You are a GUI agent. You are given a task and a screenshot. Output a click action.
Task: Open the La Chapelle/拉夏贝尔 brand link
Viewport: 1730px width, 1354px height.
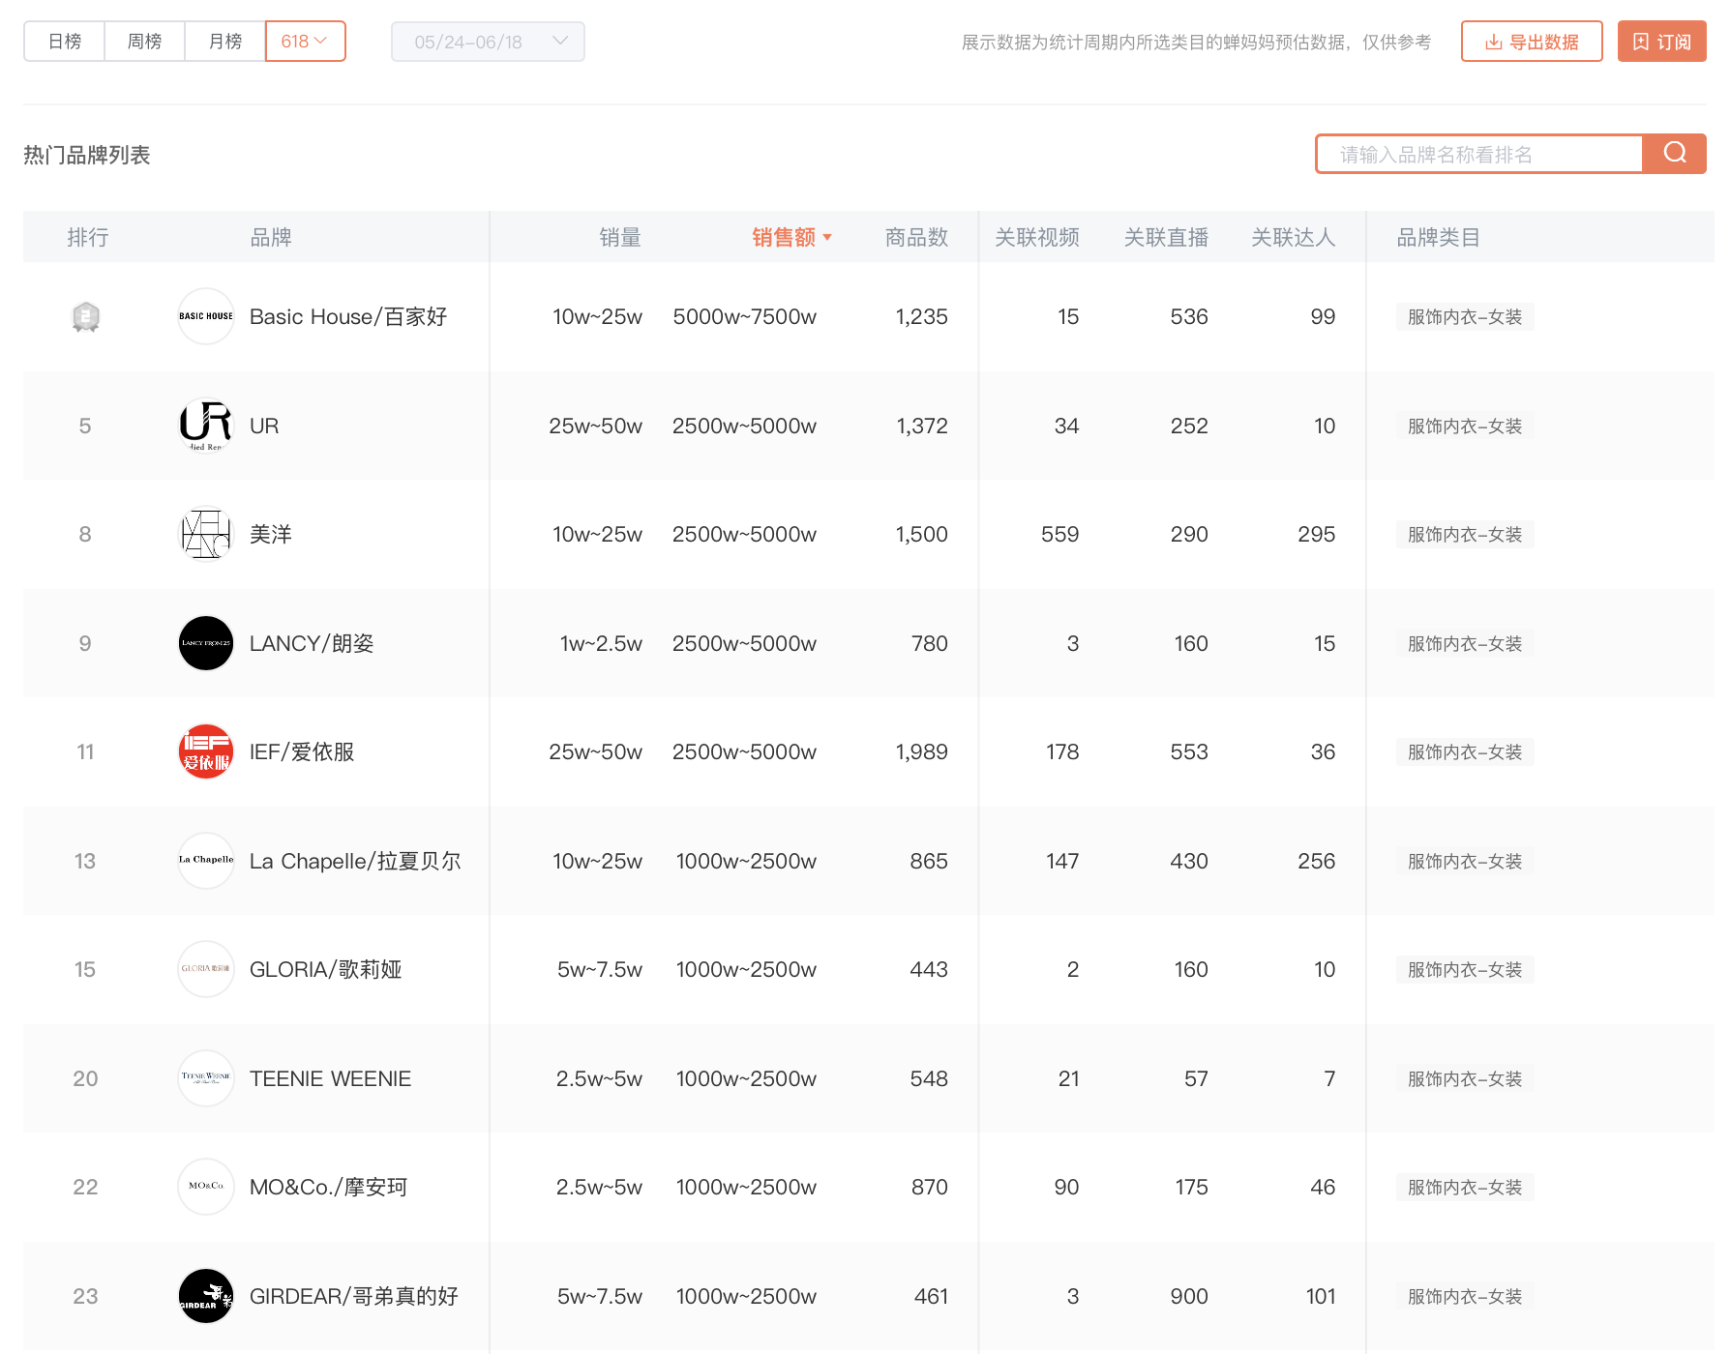click(355, 861)
